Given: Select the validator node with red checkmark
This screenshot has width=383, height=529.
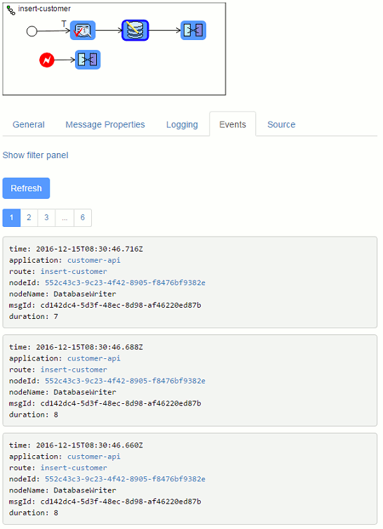Looking at the screenshot, I should [83, 30].
